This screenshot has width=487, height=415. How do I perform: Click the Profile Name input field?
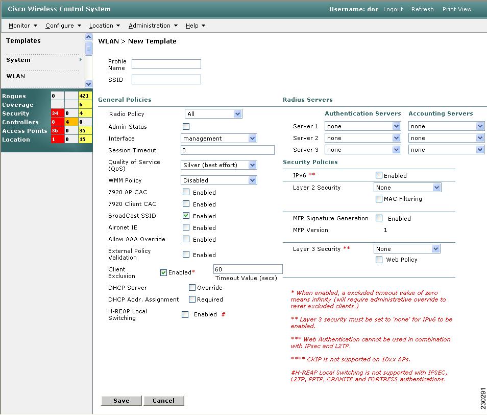166,64
